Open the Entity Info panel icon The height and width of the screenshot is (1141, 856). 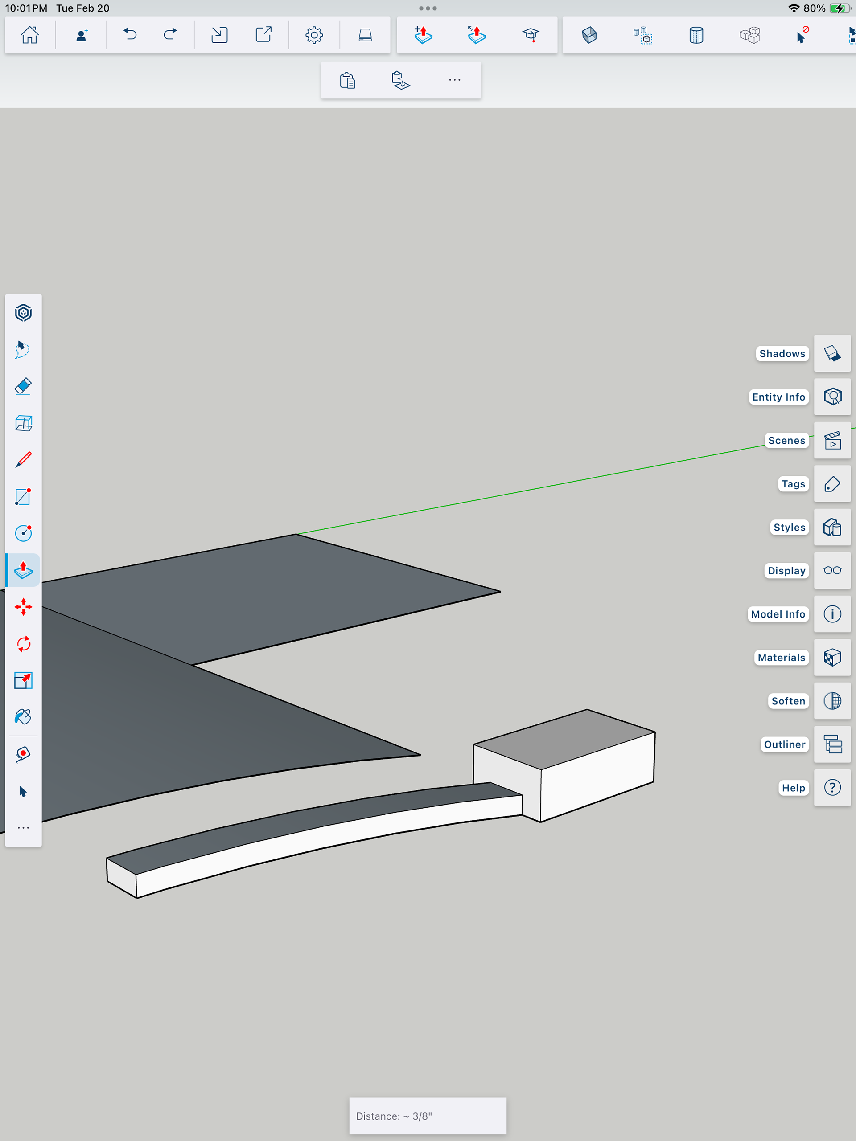pyautogui.click(x=832, y=397)
